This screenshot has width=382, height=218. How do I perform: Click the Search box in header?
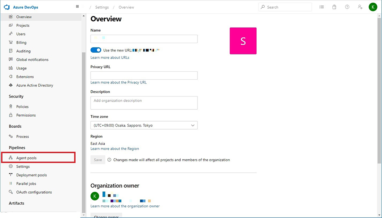285,7
